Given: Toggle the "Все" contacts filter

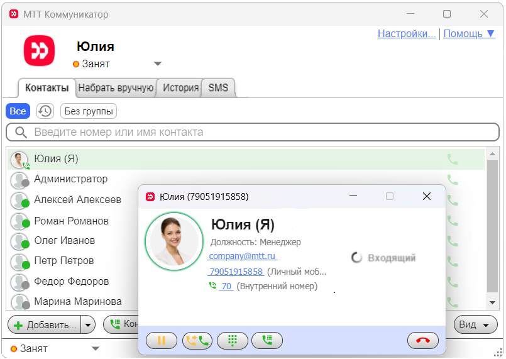Looking at the screenshot, I should [18, 111].
